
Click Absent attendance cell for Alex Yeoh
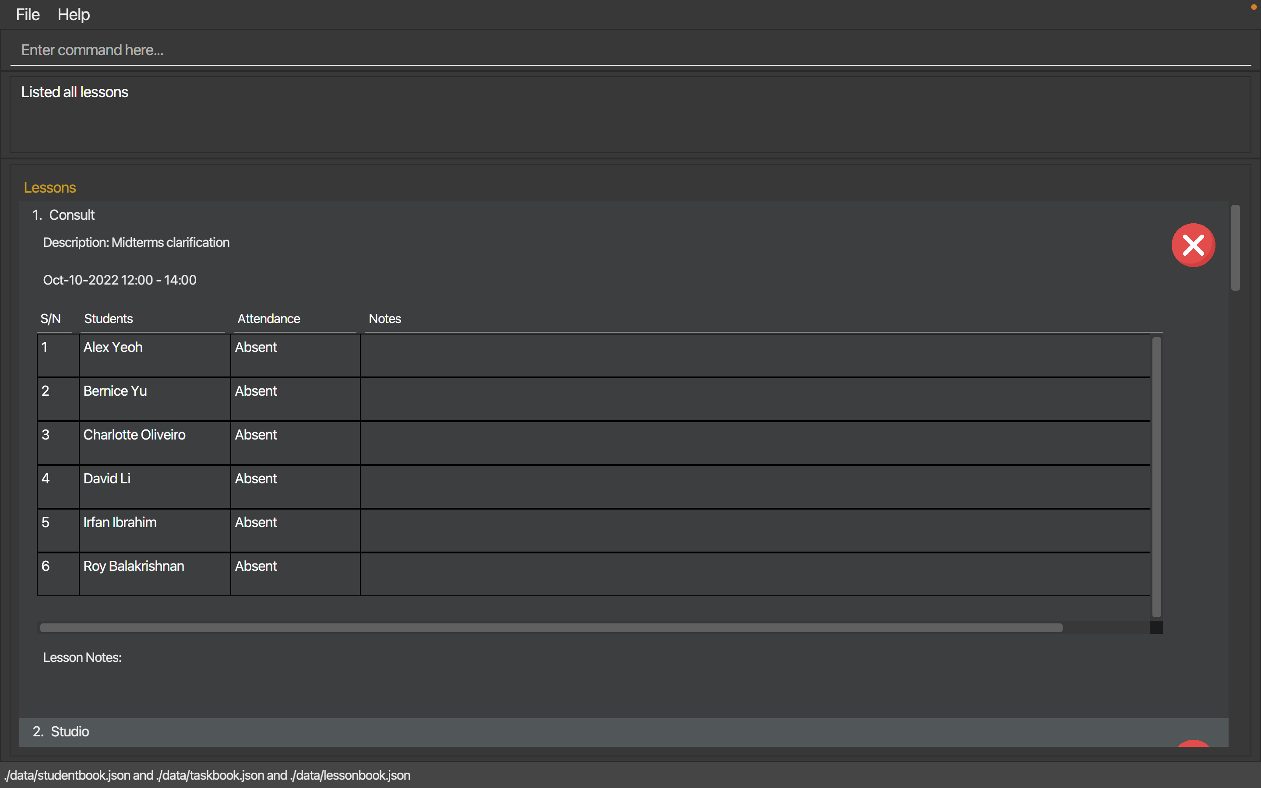(x=296, y=355)
